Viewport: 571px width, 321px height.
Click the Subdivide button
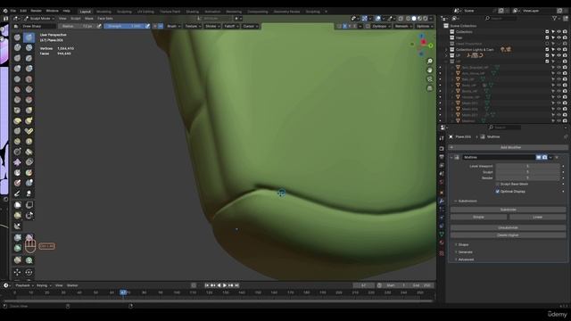509,210
